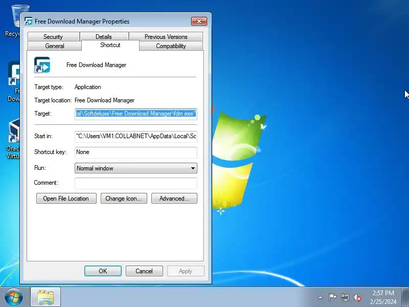The width and height of the screenshot is (409, 307).
Task: Click the title bar icon of Properties dialog
Action: (29, 21)
